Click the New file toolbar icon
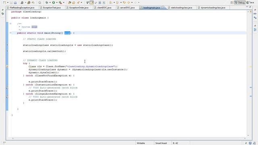Image resolution: width=258 pixels, height=145 pixels. [4, 2]
